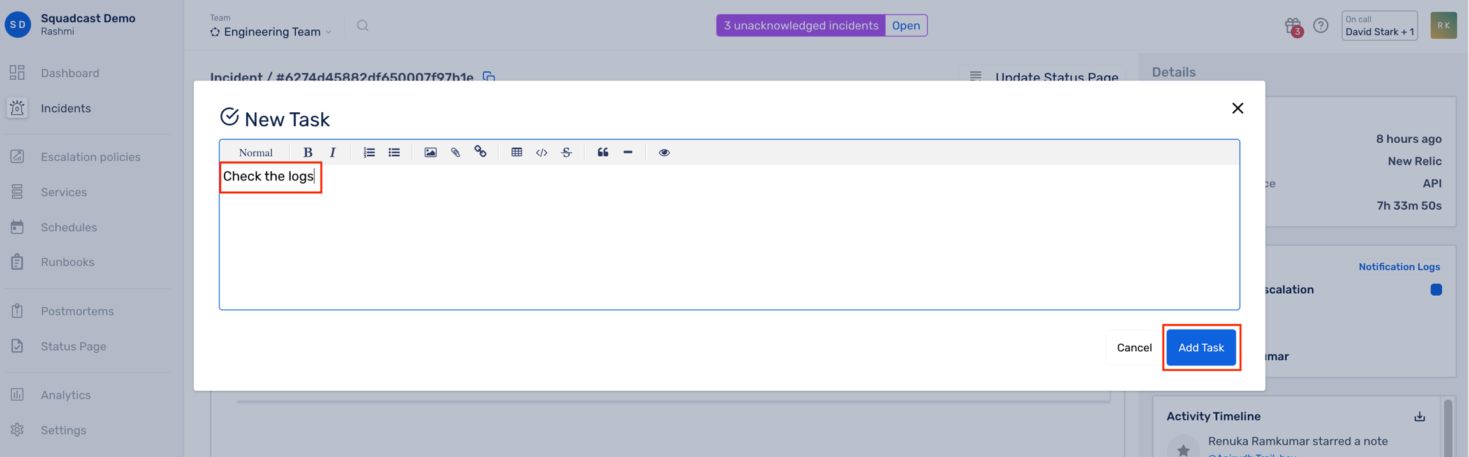This screenshot has height=457, width=1469.
Task: Insert a hyperlink via chain icon
Action: 480,152
